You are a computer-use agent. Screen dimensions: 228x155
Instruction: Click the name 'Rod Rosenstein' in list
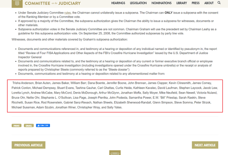[52, 102]
